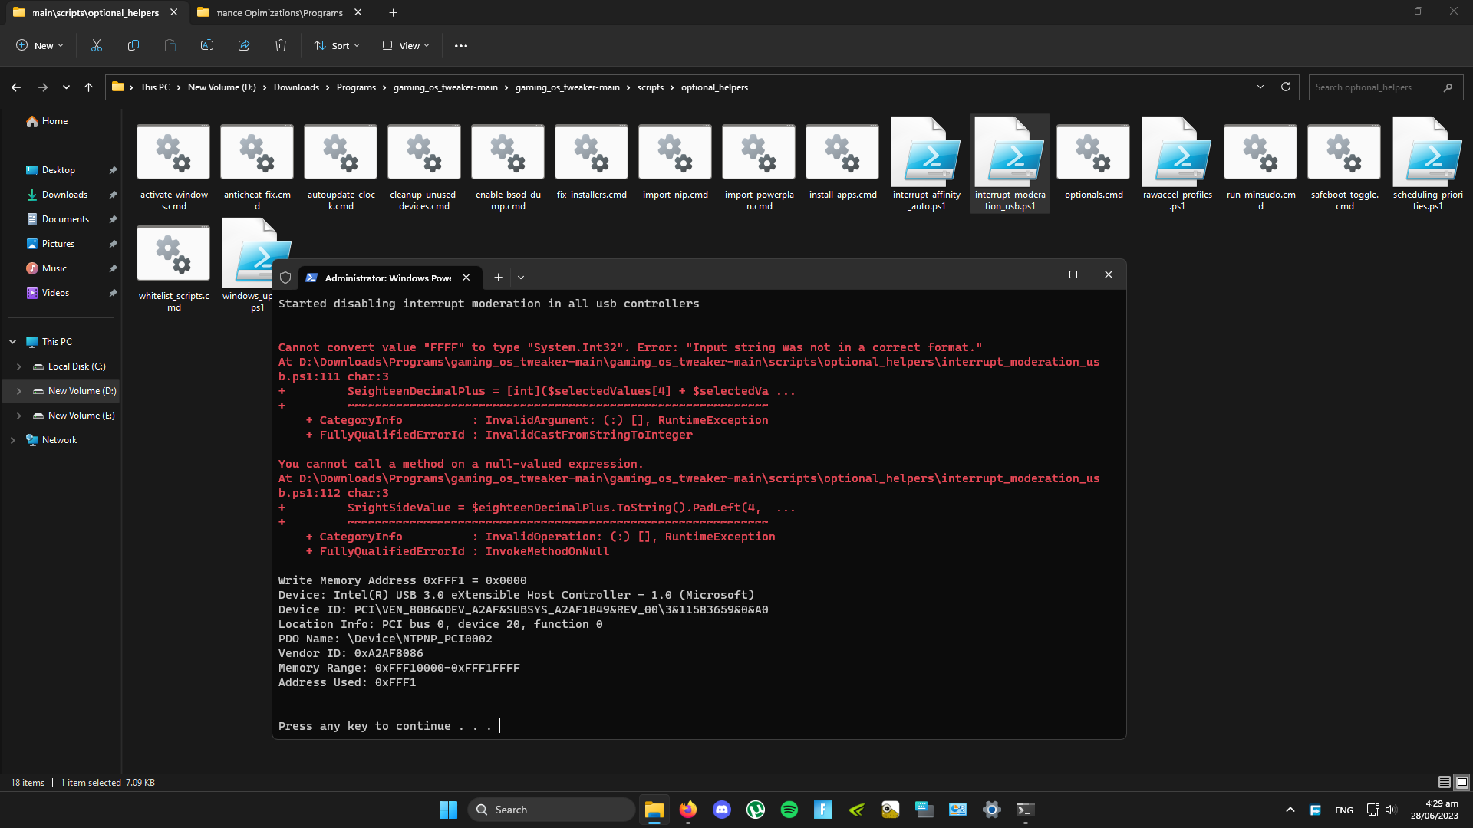This screenshot has width=1473, height=828.
Task: Switch to details view layout toggle
Action: click(1444, 782)
